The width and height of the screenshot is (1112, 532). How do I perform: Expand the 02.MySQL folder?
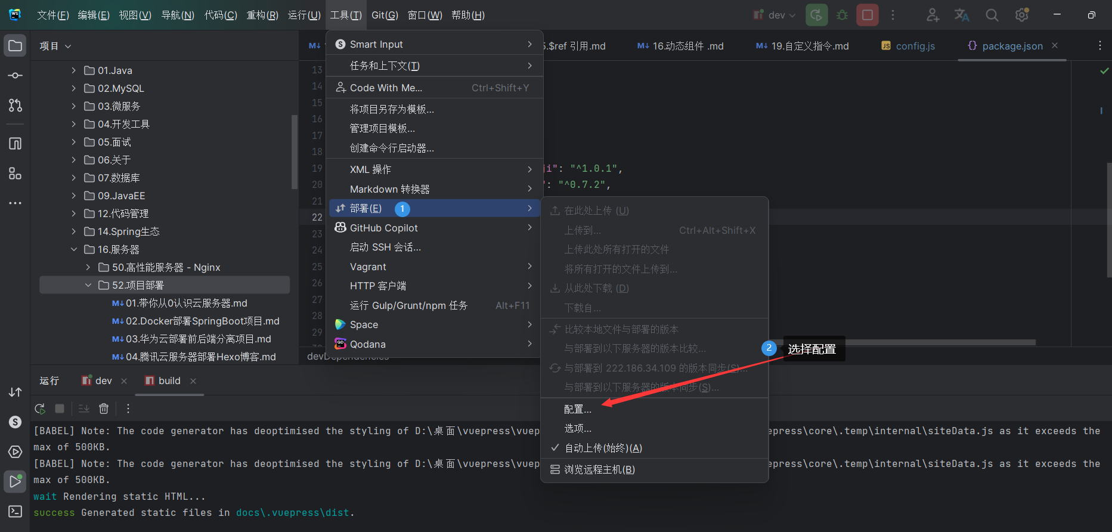(x=73, y=88)
